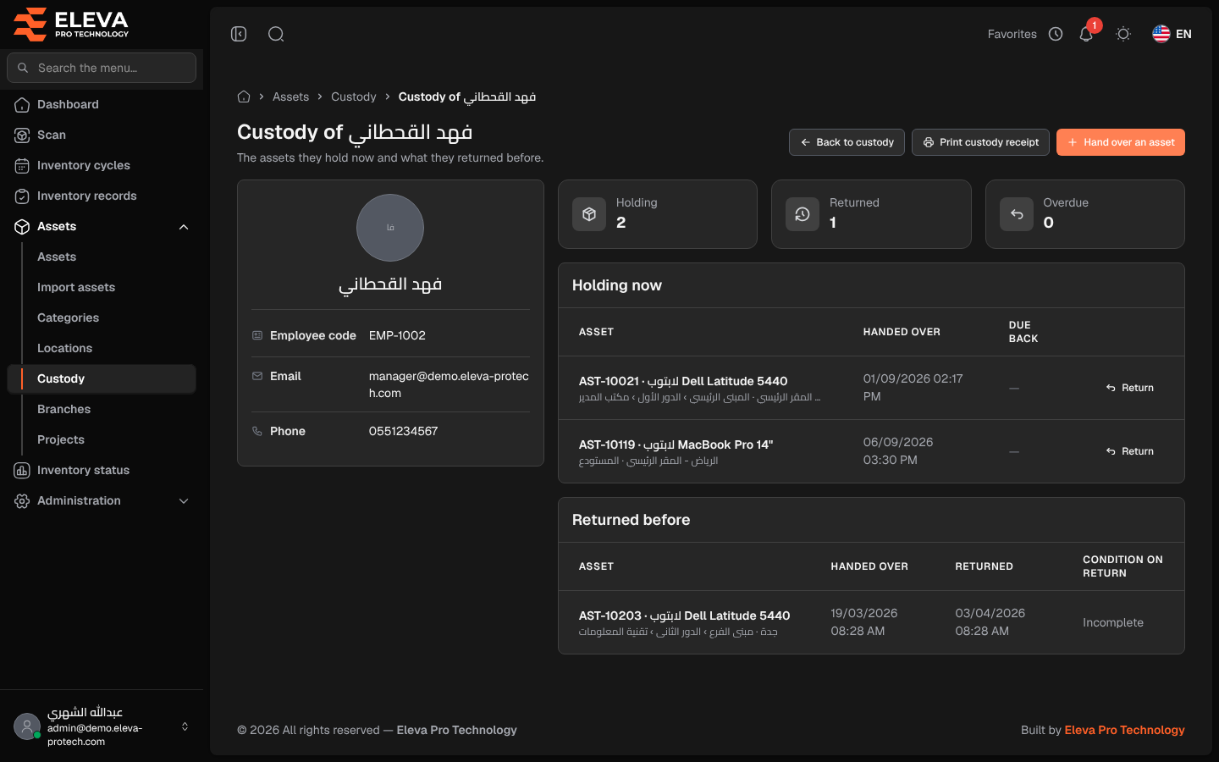
Task: Click the Overdue arrow icon
Action: tap(1017, 214)
